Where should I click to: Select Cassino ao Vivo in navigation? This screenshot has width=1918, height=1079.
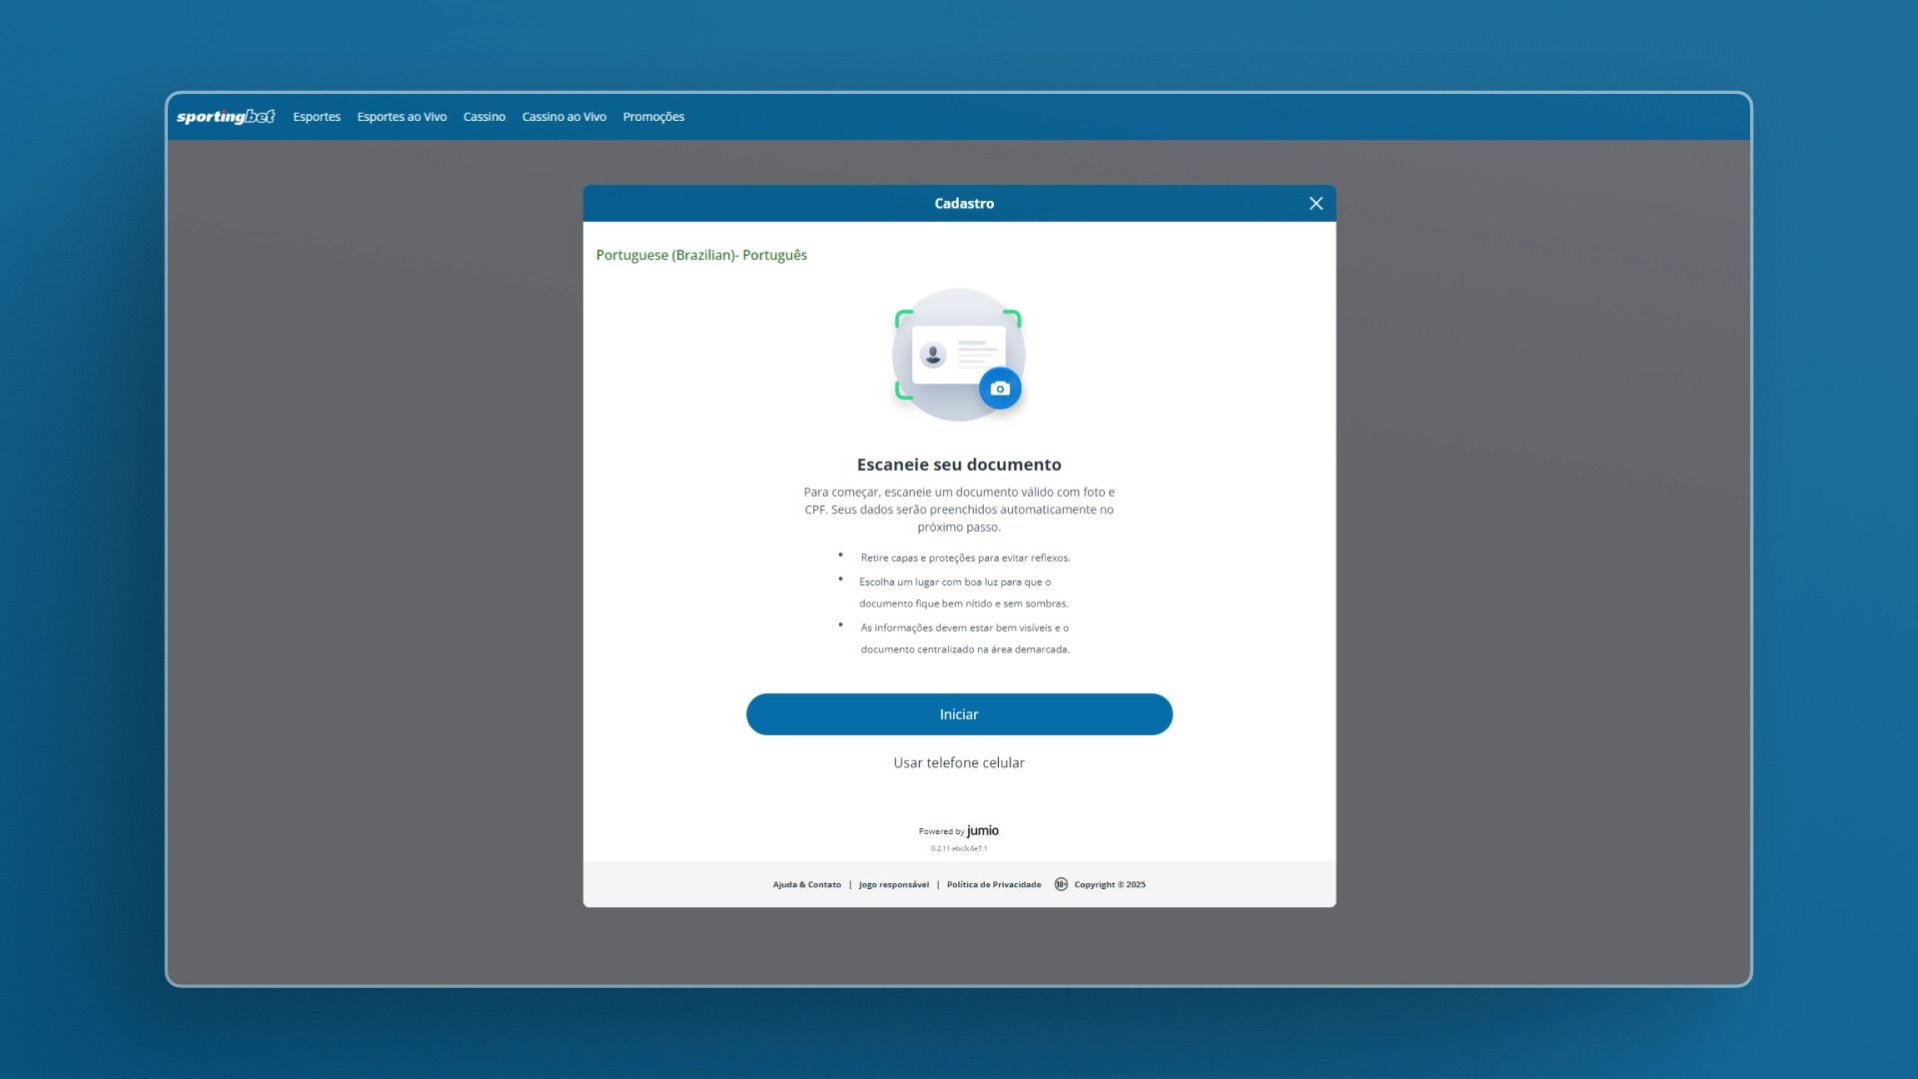(x=564, y=117)
